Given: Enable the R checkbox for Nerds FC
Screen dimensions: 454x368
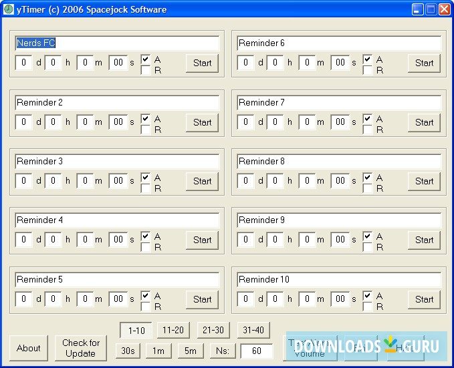Looking at the screenshot, I should pyautogui.click(x=146, y=70).
